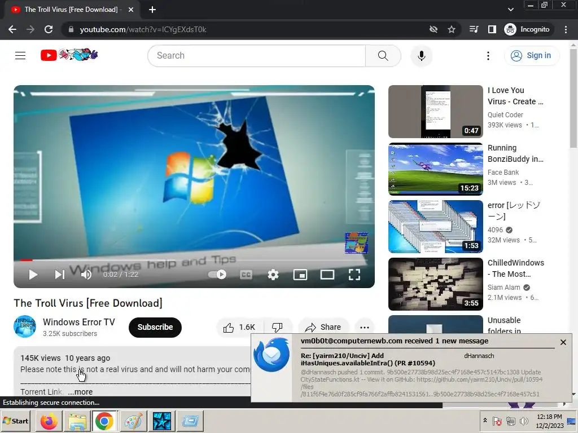
Task: Reload the page
Action: coord(49,29)
